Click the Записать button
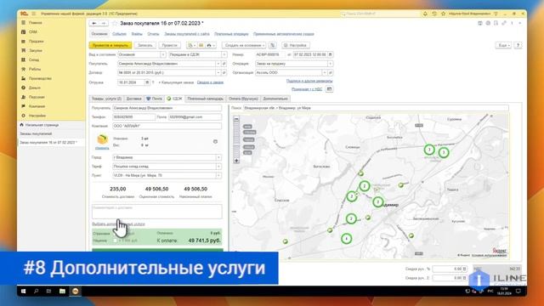This screenshot has height=306, width=544. [x=145, y=45]
